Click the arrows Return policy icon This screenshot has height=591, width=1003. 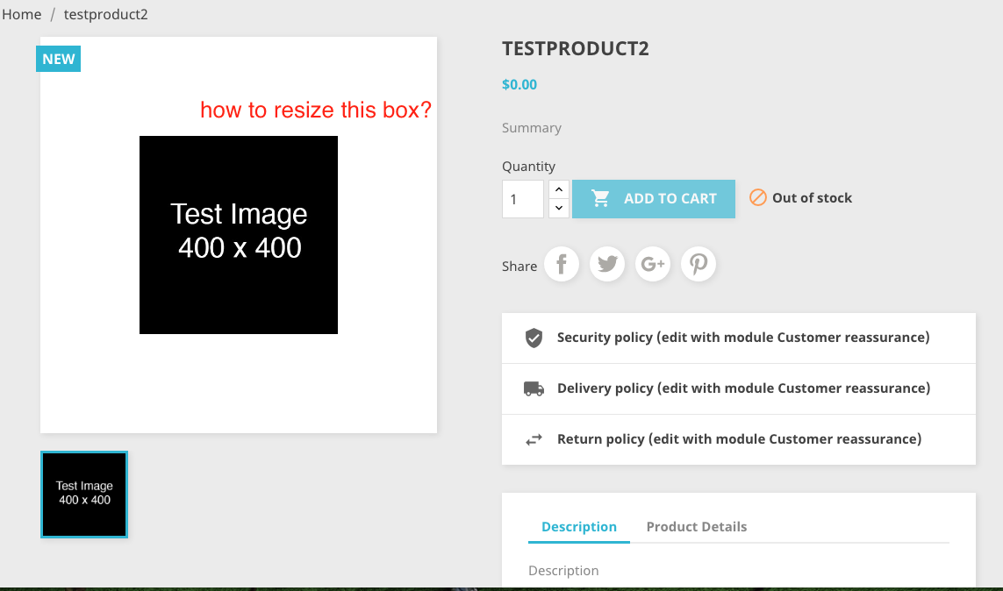click(x=534, y=439)
